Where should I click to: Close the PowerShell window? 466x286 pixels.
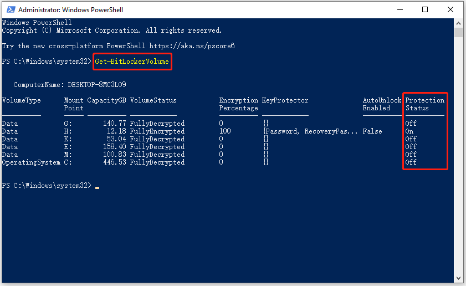pos(450,9)
